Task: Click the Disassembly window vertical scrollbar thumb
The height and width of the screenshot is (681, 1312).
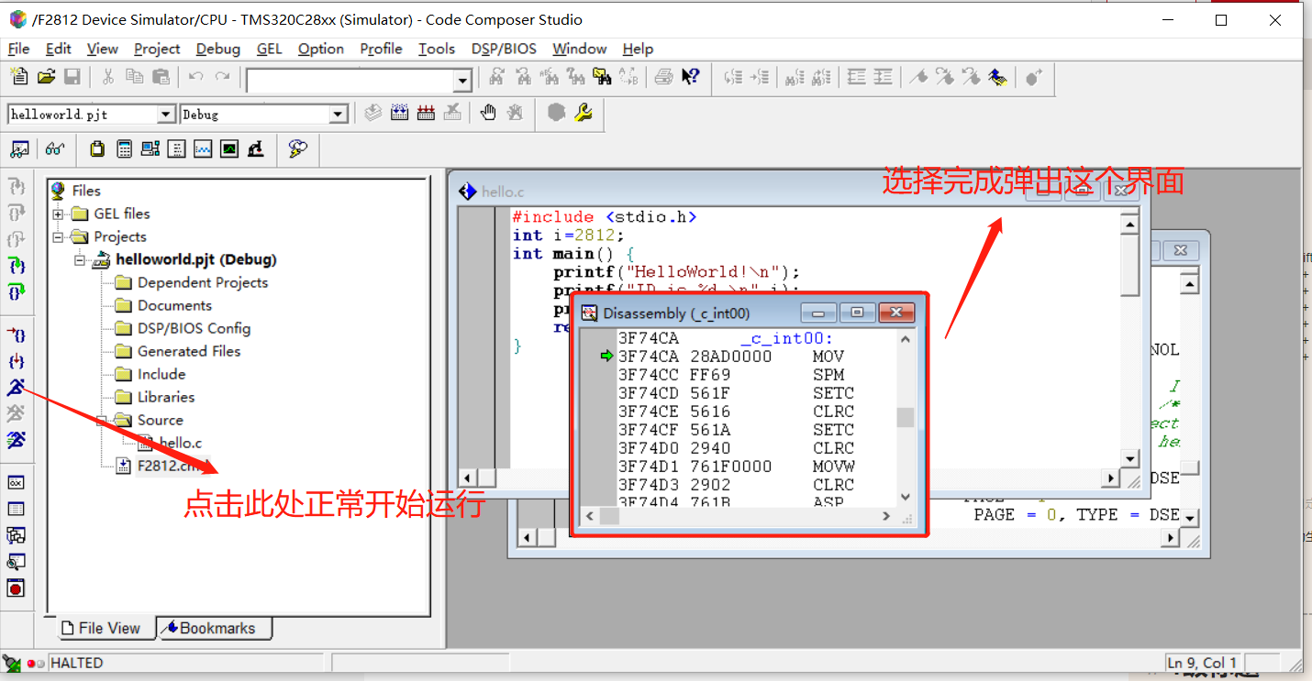Action: click(906, 417)
